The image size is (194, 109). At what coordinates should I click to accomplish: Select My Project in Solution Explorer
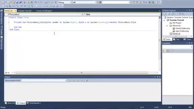click(177, 23)
